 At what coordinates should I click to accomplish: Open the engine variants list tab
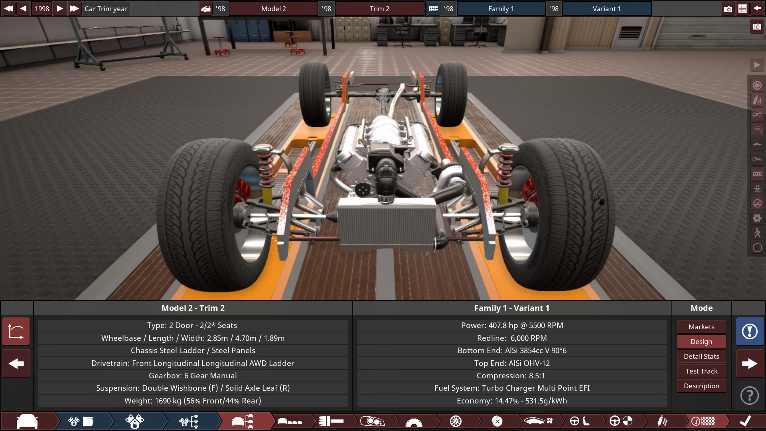point(189,421)
